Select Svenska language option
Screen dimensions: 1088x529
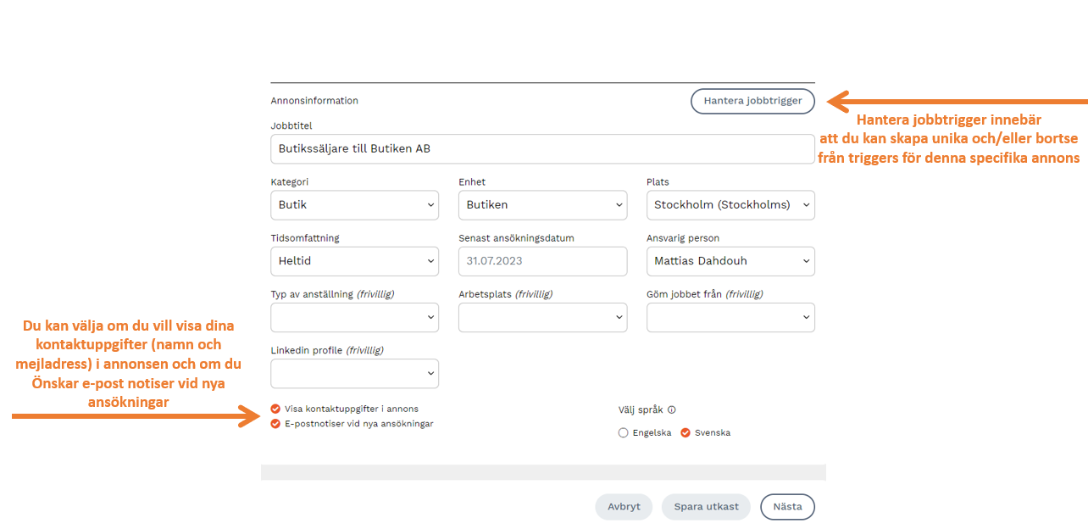click(x=686, y=433)
